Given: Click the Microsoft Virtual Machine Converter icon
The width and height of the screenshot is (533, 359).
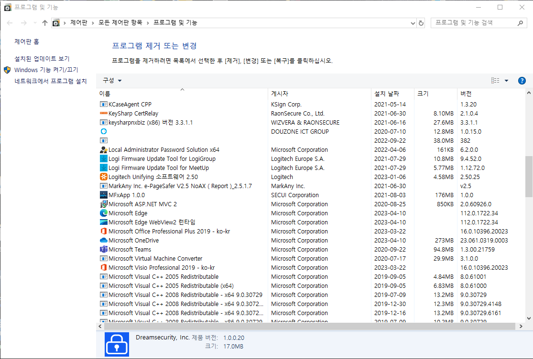Looking at the screenshot, I should 104,259.
